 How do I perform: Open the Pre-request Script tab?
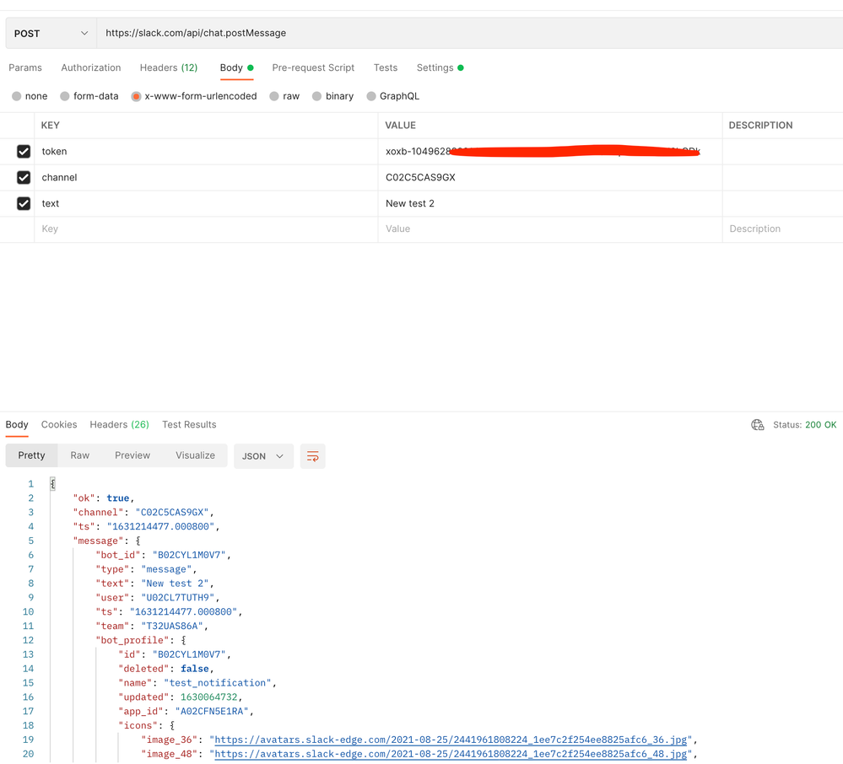[x=313, y=67]
